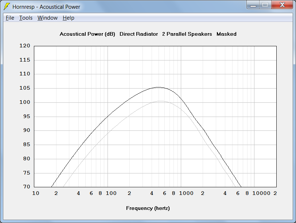Viewport: 296px width, 223px height.
Task: Minimize the Hornresp window
Action: (253, 5)
